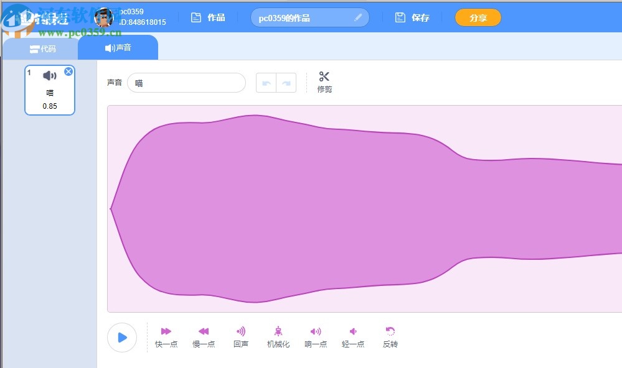Click the redo arrow above the waveform
622x368 pixels.
(285, 82)
